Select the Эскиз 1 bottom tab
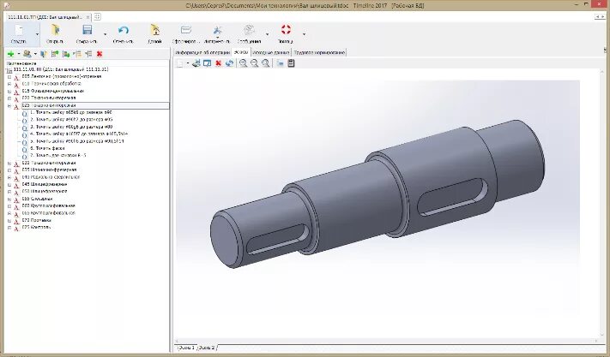 coord(186,348)
